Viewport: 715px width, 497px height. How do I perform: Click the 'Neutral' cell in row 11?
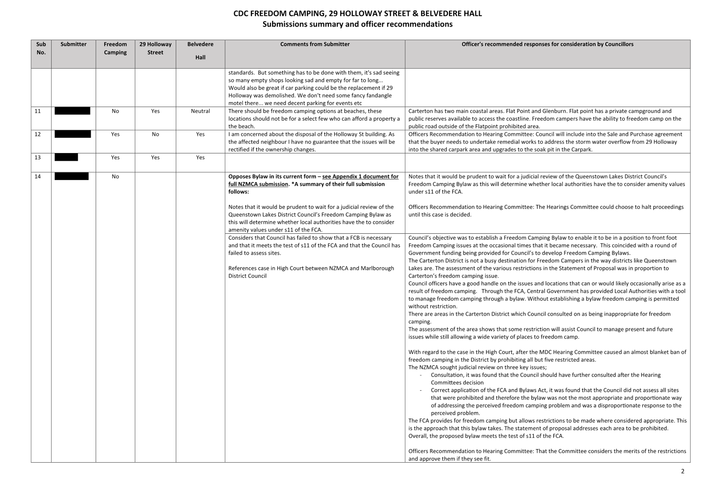pos(200,111)
